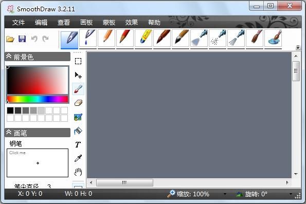This screenshot has height=204, width=306.
Task: Open the 效果 menu
Action: (132, 23)
